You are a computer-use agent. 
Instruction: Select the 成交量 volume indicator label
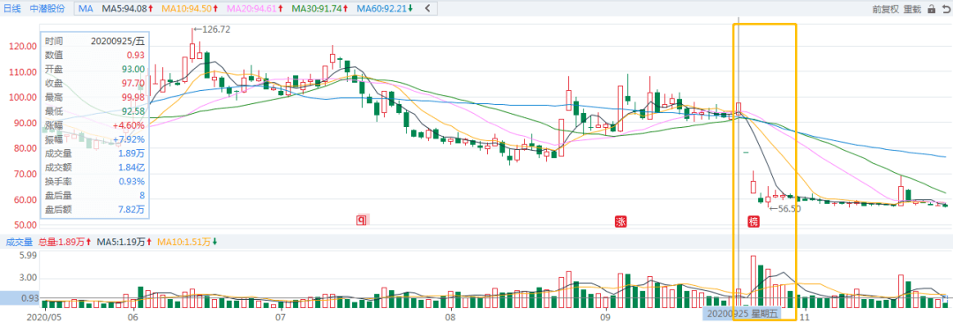[x=19, y=241]
